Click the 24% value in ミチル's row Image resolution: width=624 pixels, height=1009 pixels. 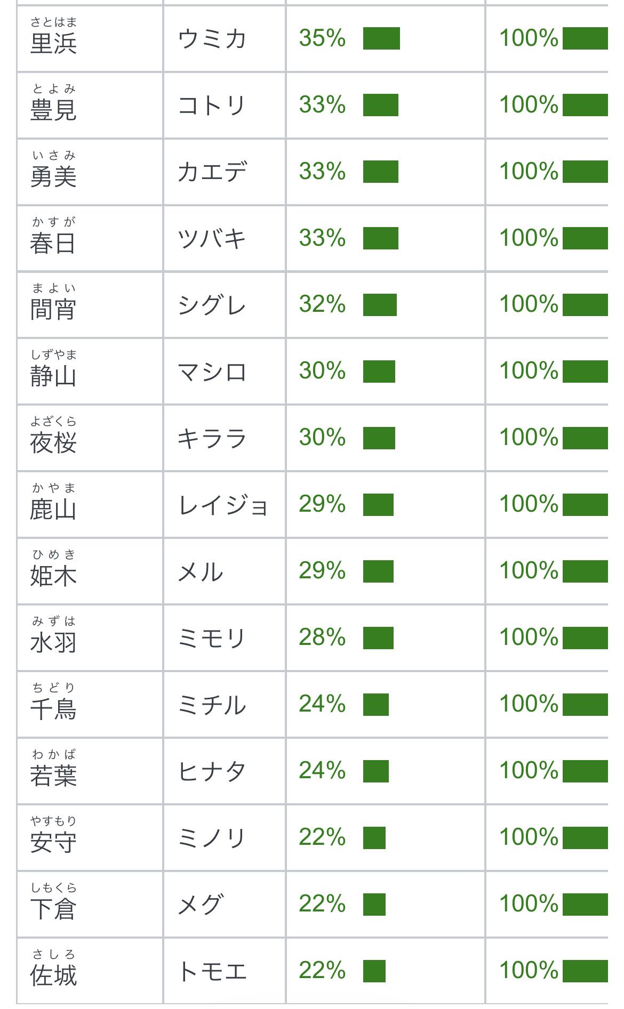tap(322, 704)
